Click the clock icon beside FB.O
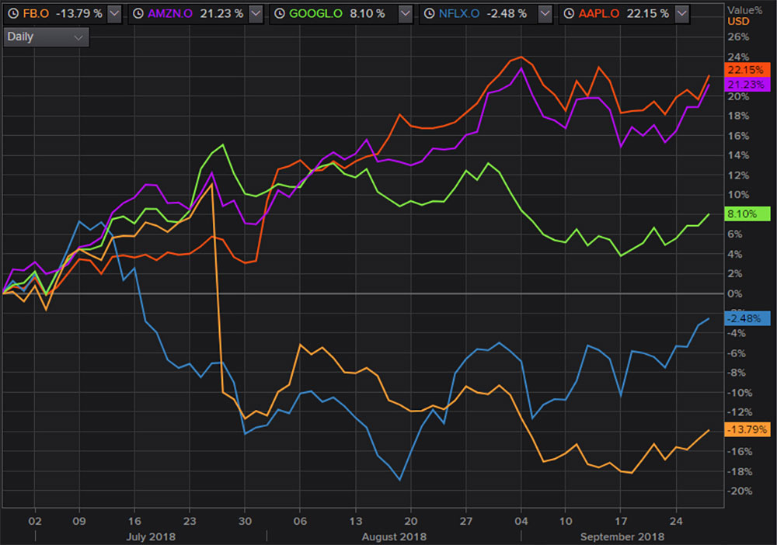777x545 pixels. coord(12,14)
